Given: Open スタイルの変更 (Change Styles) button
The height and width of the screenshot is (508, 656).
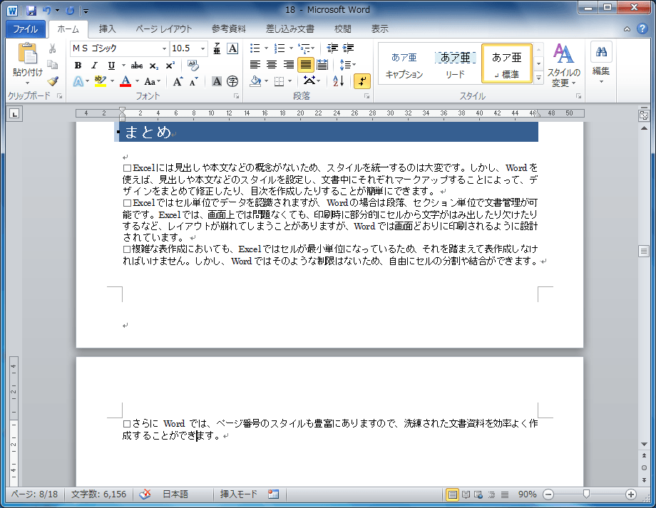Looking at the screenshot, I should (x=564, y=65).
